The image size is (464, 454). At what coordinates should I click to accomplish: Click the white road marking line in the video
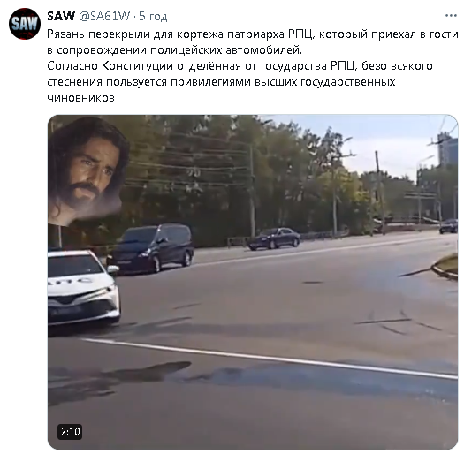270,359
